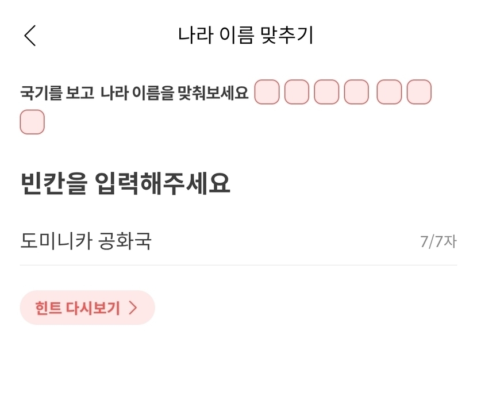477x415 pixels.
Task: Place cursor on the word 공화국
Action: (x=125, y=241)
